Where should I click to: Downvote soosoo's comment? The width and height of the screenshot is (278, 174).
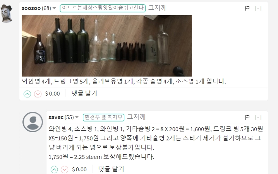pyautogui.click(x=38, y=94)
